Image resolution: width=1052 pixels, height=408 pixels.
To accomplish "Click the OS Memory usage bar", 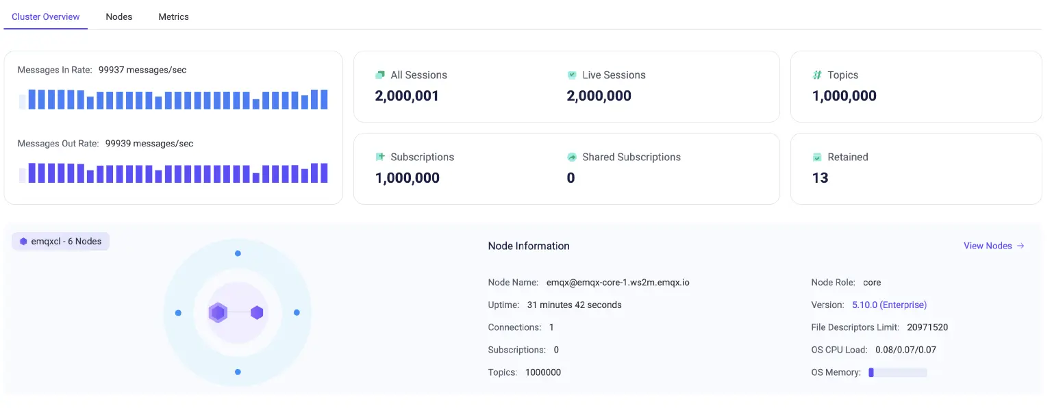I will pyautogui.click(x=897, y=372).
